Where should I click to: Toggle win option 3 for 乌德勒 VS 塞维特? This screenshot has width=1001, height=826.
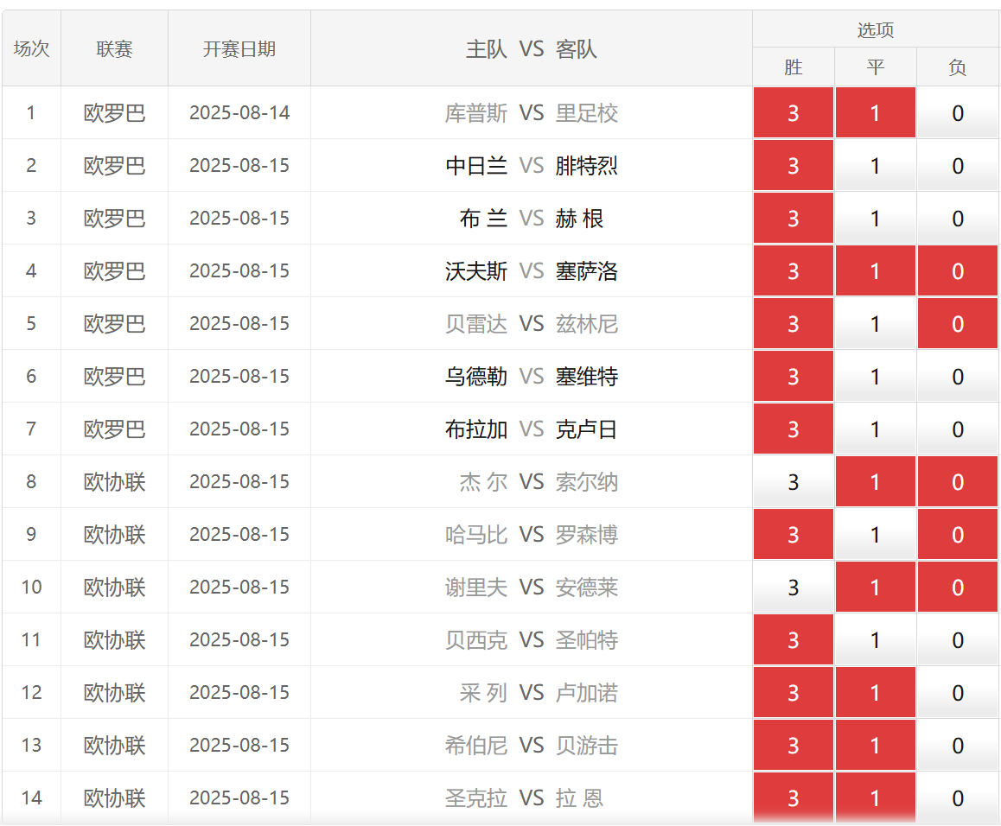coord(793,377)
